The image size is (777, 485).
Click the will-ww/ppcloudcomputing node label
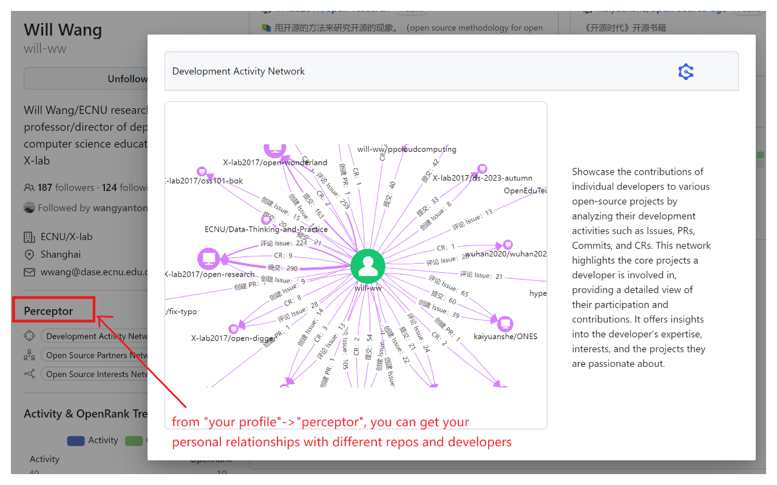click(x=407, y=149)
